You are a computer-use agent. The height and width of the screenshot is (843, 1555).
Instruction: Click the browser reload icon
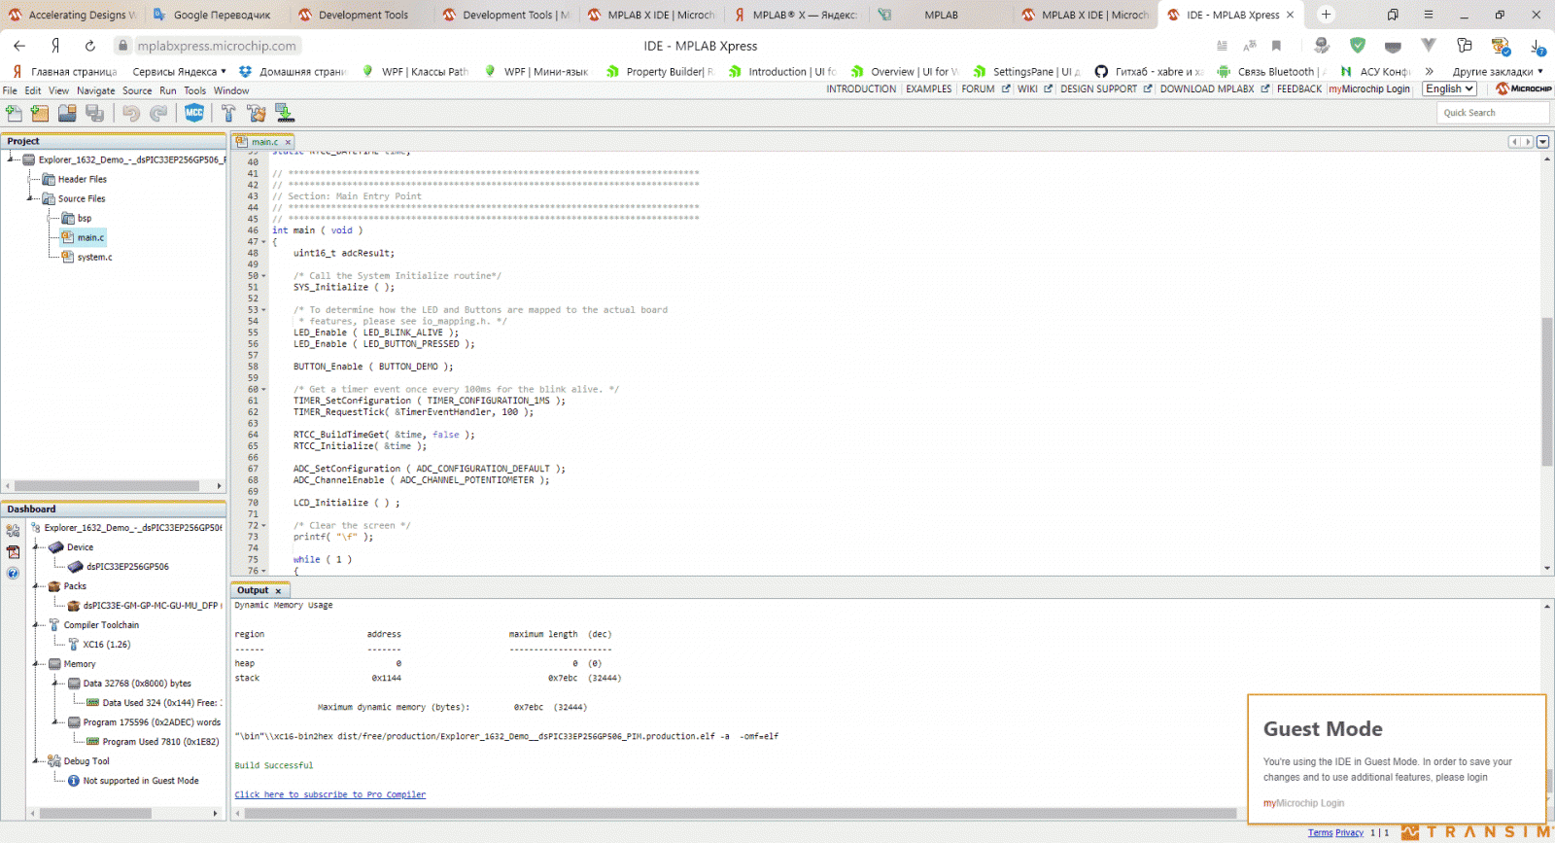(89, 46)
